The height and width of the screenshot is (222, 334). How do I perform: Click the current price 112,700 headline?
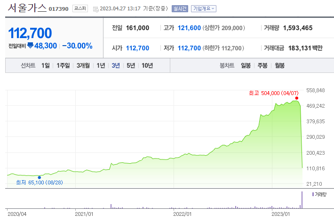pos(30,33)
